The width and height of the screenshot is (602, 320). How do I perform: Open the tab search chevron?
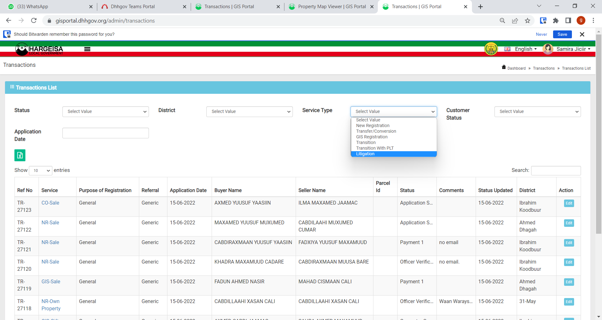click(x=539, y=6)
